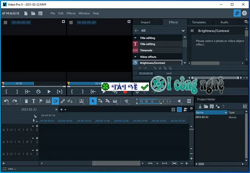The image size is (250, 173).
Task: Click the broken chain ungroup icon
Action: [70, 101]
